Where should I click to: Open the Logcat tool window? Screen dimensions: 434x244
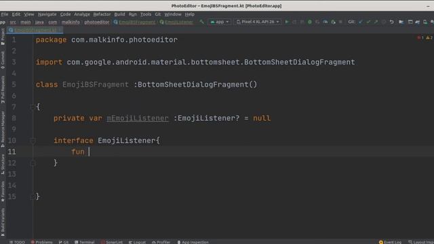pyautogui.click(x=137, y=242)
